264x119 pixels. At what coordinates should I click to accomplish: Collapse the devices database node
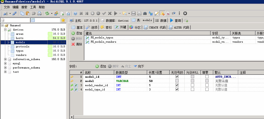(5, 30)
